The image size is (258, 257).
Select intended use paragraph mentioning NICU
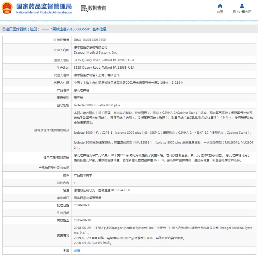(162, 158)
